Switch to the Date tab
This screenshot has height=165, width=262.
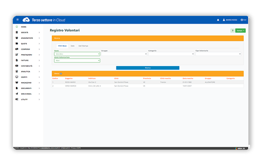pyautogui.click(x=72, y=46)
